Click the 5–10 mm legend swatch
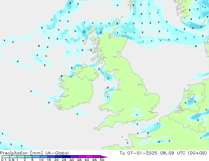209x161 pixels. [x=36, y=157]
